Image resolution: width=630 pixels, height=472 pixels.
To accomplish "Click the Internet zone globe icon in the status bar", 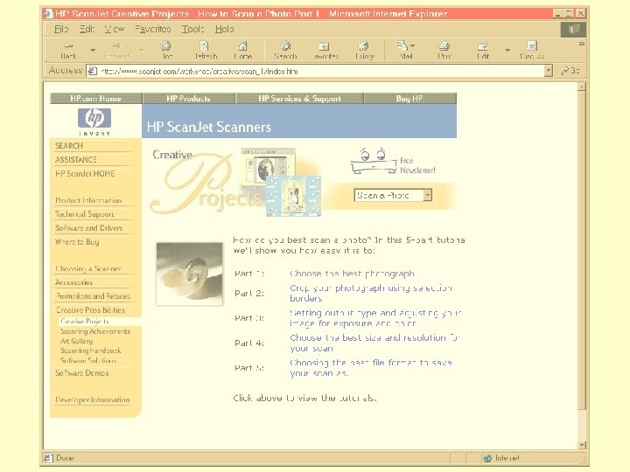I will click(x=487, y=458).
